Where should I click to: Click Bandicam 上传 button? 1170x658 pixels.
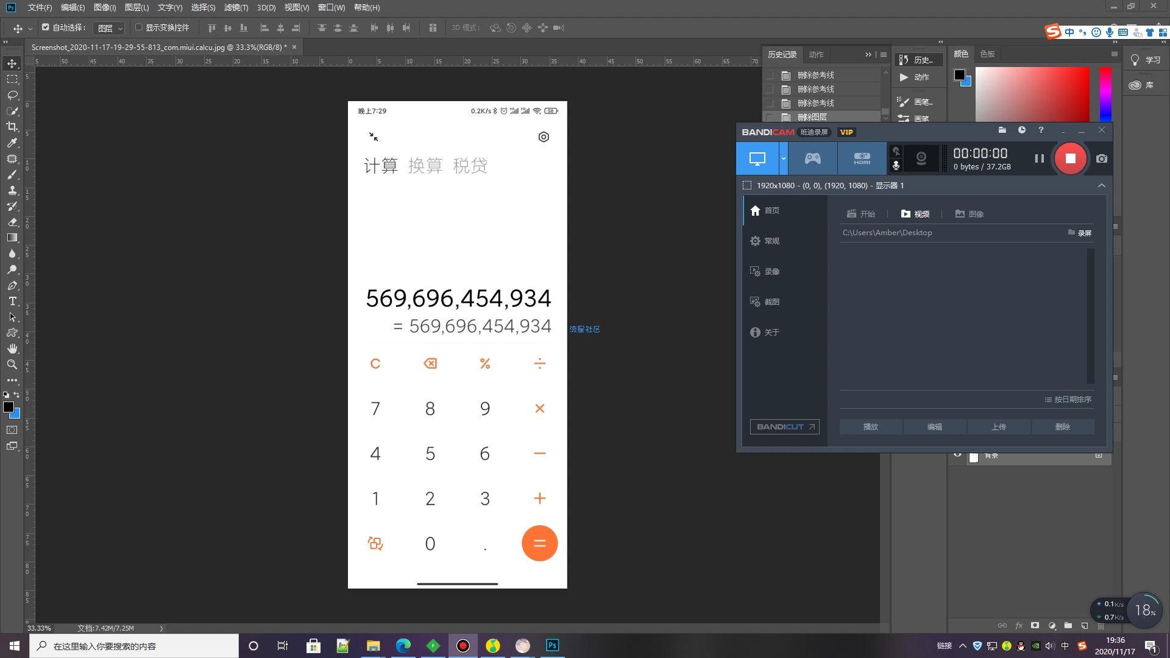999,426
